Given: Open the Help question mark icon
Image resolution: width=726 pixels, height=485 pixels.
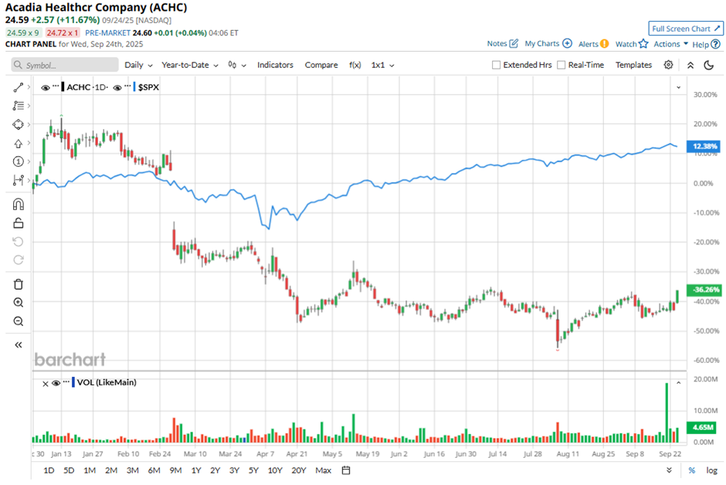Looking at the screenshot, I should pyautogui.click(x=715, y=45).
